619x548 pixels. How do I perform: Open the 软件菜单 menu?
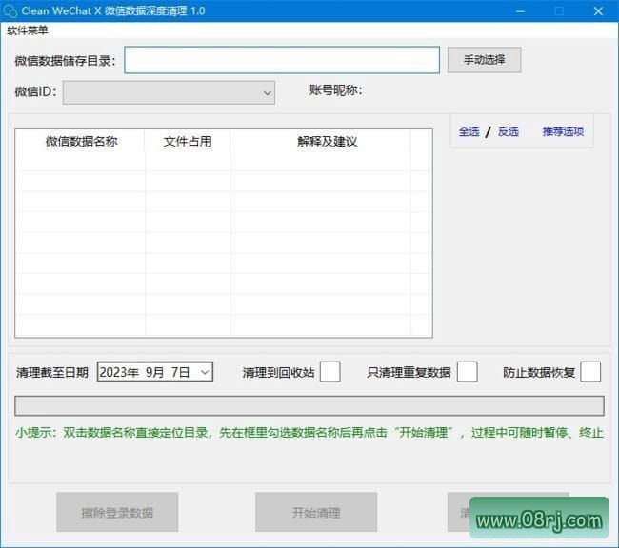click(x=28, y=30)
